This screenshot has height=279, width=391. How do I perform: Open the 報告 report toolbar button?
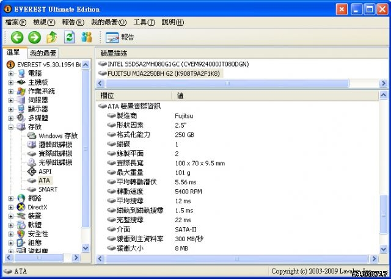(120, 37)
